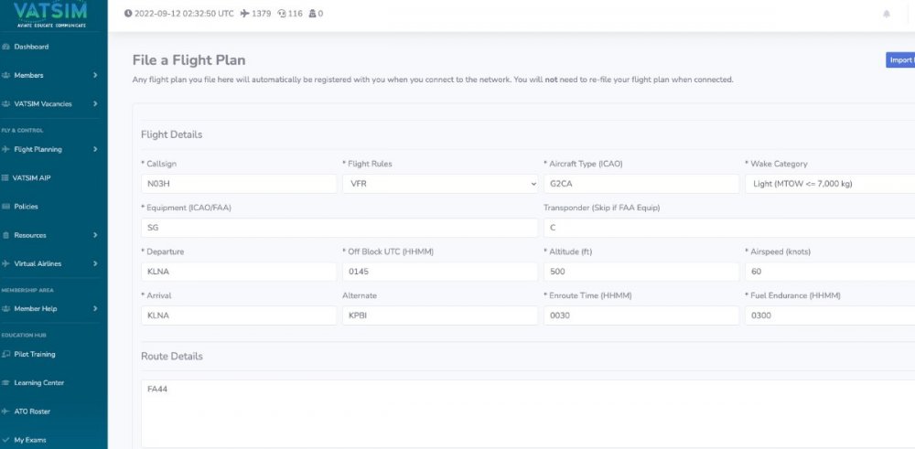Screen dimensions: 915x449
Task: Click the Callsign input field
Action: point(239,184)
